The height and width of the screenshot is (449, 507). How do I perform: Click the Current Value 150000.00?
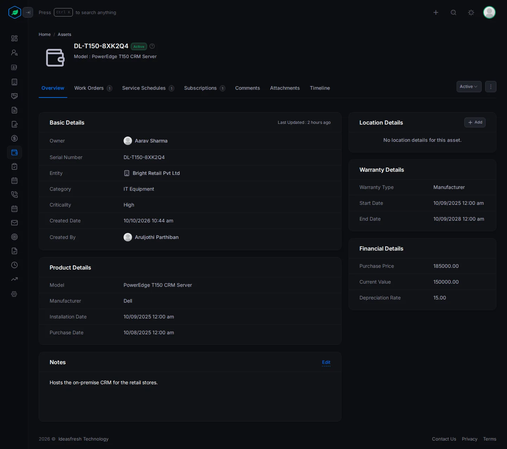click(x=446, y=282)
